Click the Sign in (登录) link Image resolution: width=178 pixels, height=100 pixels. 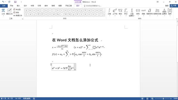(167, 6)
